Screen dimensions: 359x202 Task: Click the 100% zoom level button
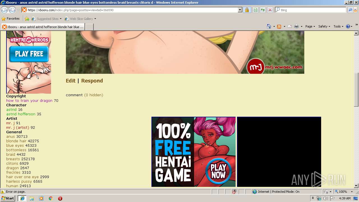[x=341, y=192]
